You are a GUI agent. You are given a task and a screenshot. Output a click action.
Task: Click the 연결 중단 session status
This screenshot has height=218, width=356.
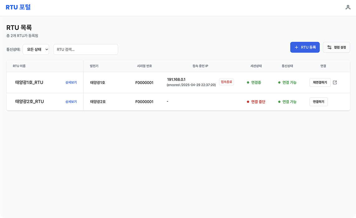click(x=256, y=102)
